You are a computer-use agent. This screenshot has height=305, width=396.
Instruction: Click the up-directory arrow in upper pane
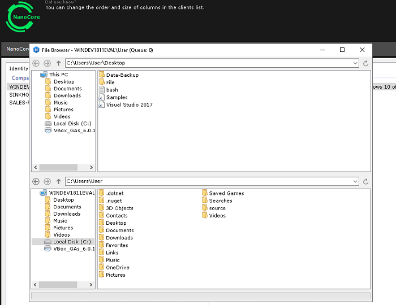pyautogui.click(x=58, y=63)
